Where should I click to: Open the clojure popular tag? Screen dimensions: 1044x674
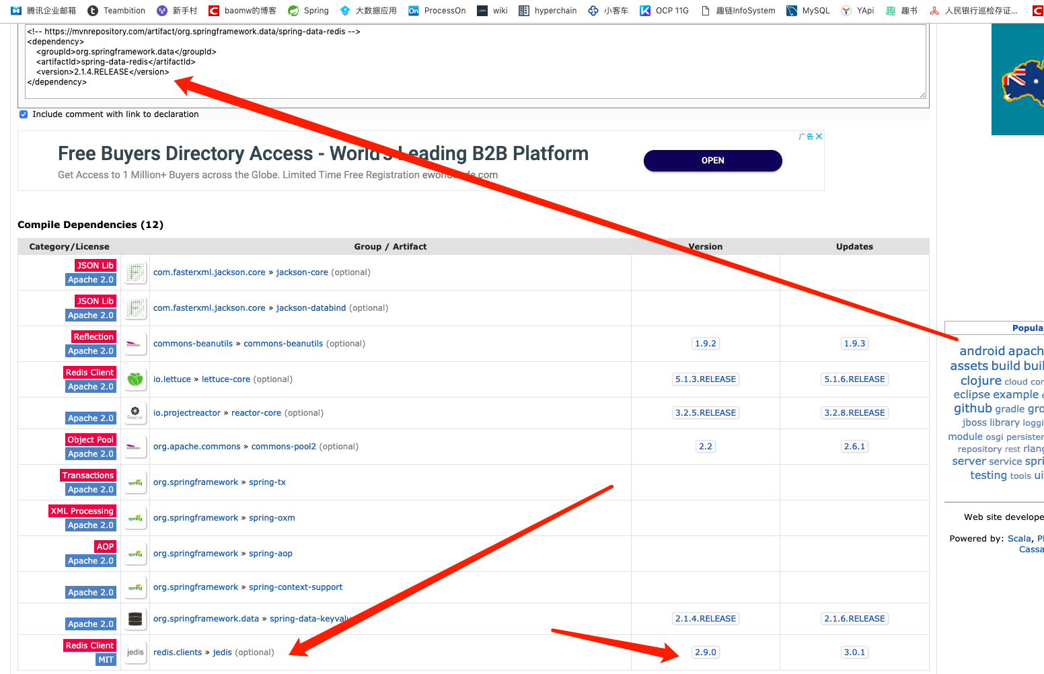tap(981, 381)
